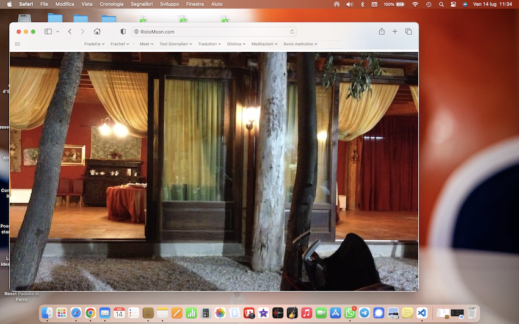Open Photo Booth from the Dock
Viewport: 519px width, 324px height.
click(x=249, y=313)
